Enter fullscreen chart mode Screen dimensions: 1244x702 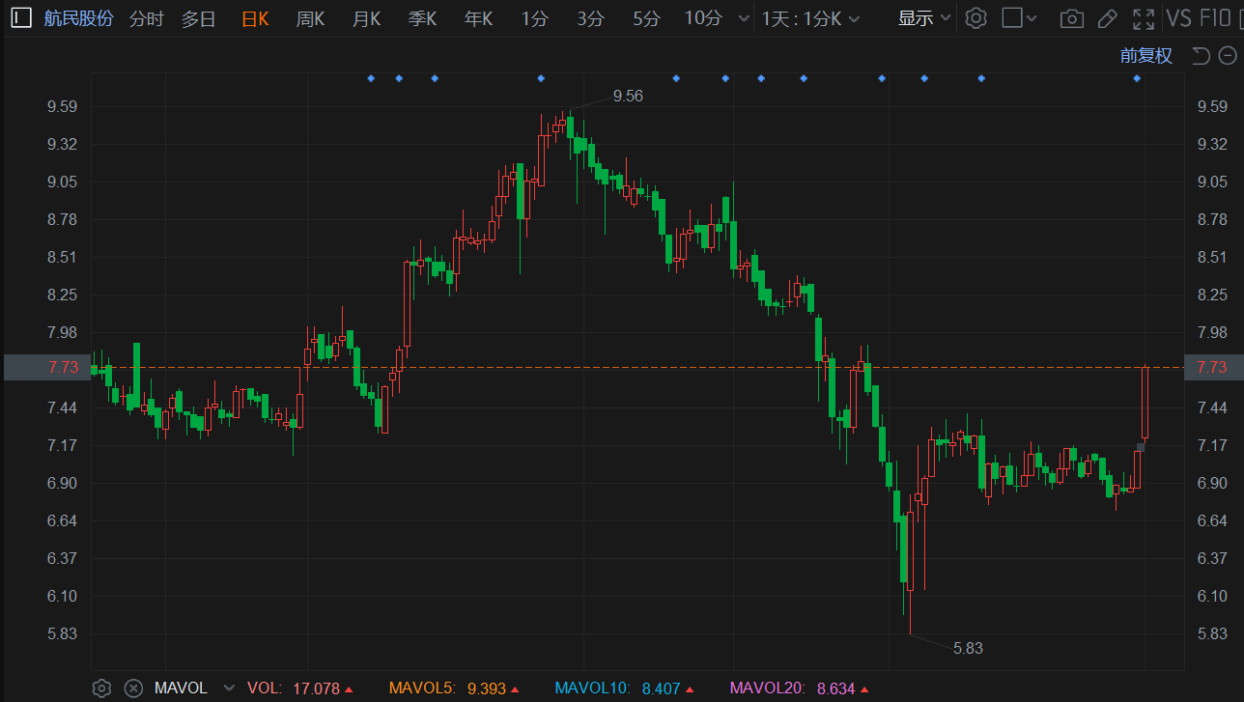(1144, 18)
